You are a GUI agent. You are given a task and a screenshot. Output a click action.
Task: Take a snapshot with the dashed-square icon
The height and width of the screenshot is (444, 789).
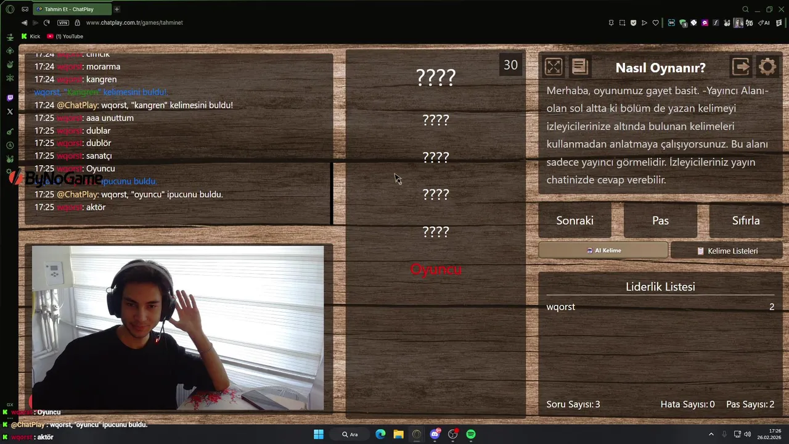pos(622,23)
